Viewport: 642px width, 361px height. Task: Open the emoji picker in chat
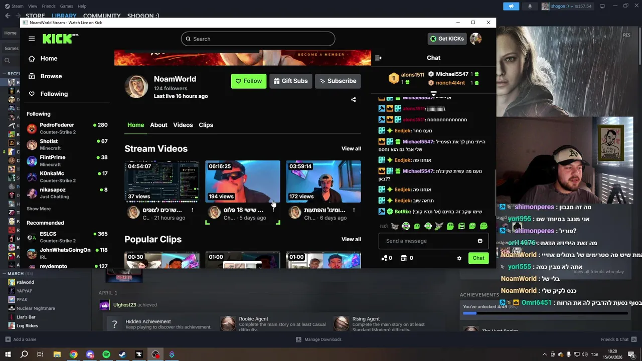click(x=480, y=241)
